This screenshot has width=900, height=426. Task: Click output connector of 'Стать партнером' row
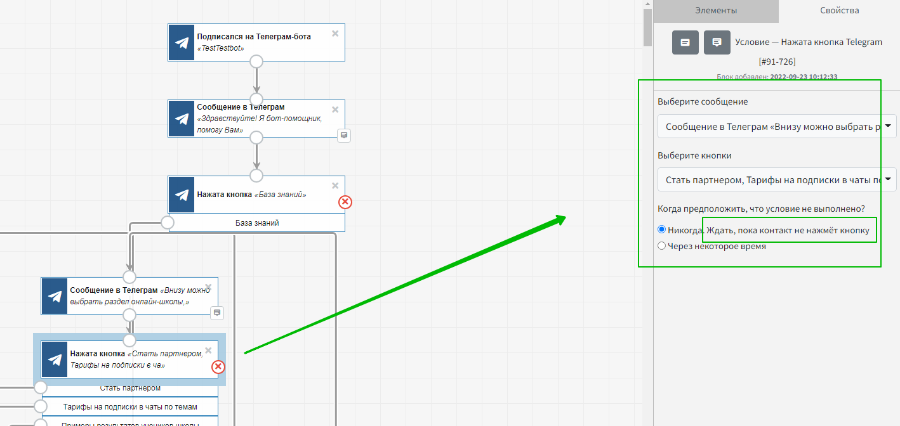tap(41, 387)
